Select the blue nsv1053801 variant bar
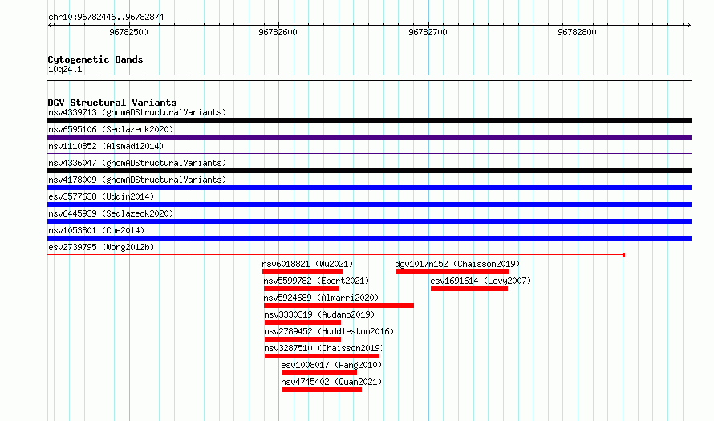This screenshot has width=714, height=421. 369,238
